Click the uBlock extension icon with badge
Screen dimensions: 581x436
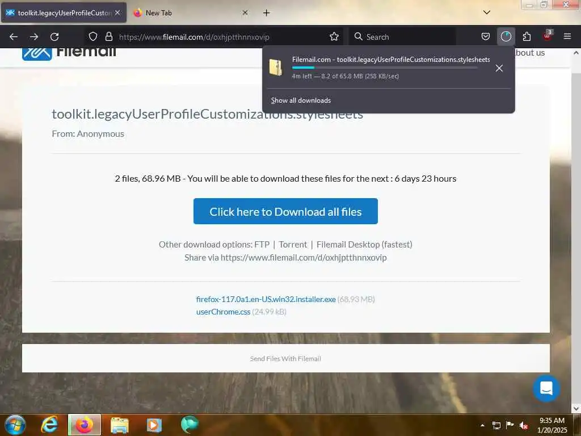coord(548,36)
